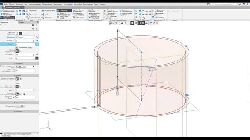Open МЦХ модели tool
250x140 pixels.
pyautogui.click(x=158, y=17)
